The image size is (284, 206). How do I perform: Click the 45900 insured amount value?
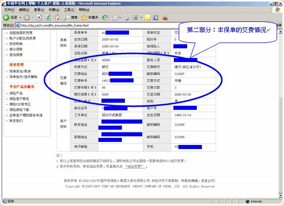tap(106, 60)
